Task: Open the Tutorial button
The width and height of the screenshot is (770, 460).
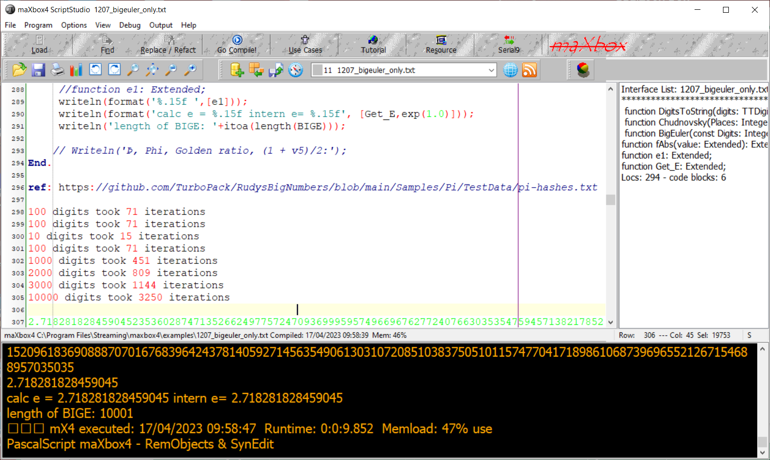Action: (x=373, y=45)
